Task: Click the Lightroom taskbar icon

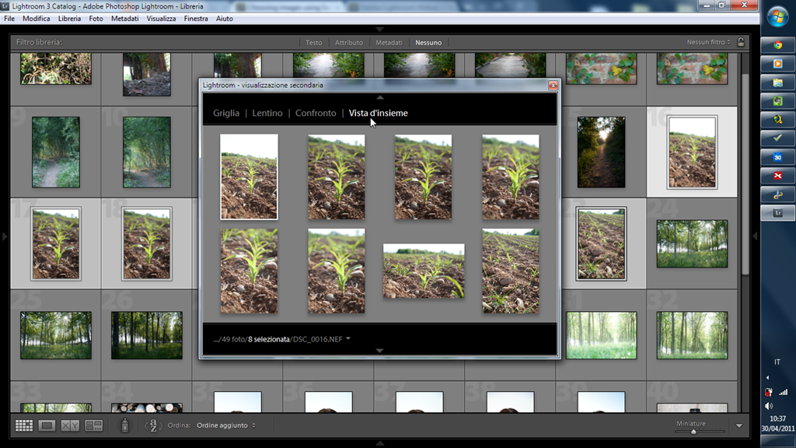Action: (777, 213)
